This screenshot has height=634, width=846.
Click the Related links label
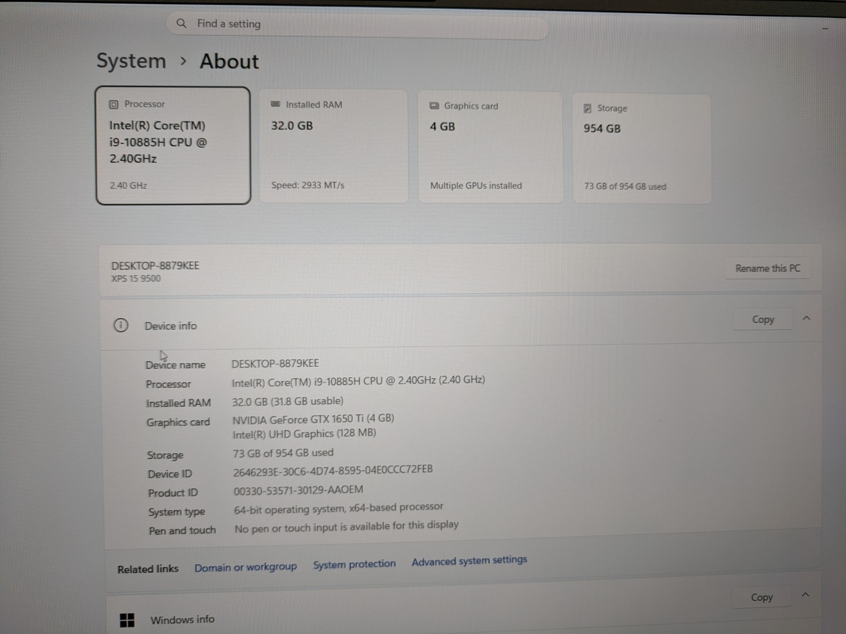point(148,569)
